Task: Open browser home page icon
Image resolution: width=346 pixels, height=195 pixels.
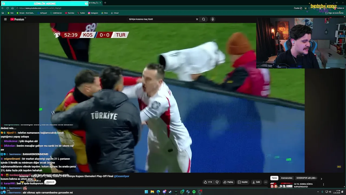Action: (13, 8)
